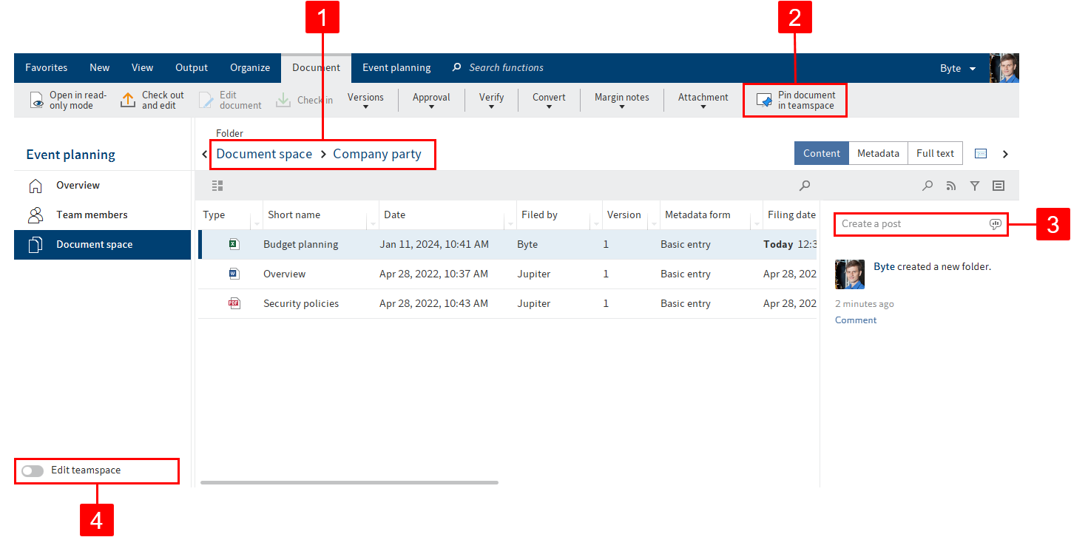
Task: Click the Edit document icon
Action: [205, 98]
